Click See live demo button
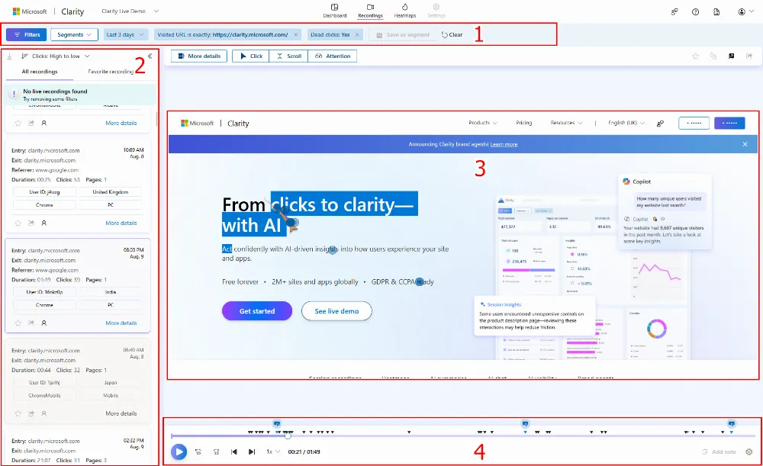Viewport: 763px width, 466px height. click(x=336, y=311)
